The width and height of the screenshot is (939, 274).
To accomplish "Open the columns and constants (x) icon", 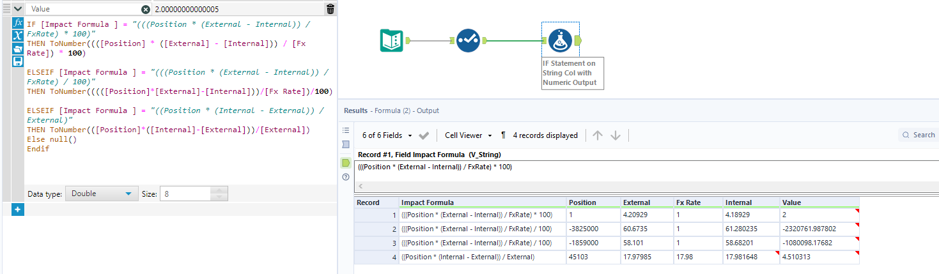I will [x=18, y=35].
